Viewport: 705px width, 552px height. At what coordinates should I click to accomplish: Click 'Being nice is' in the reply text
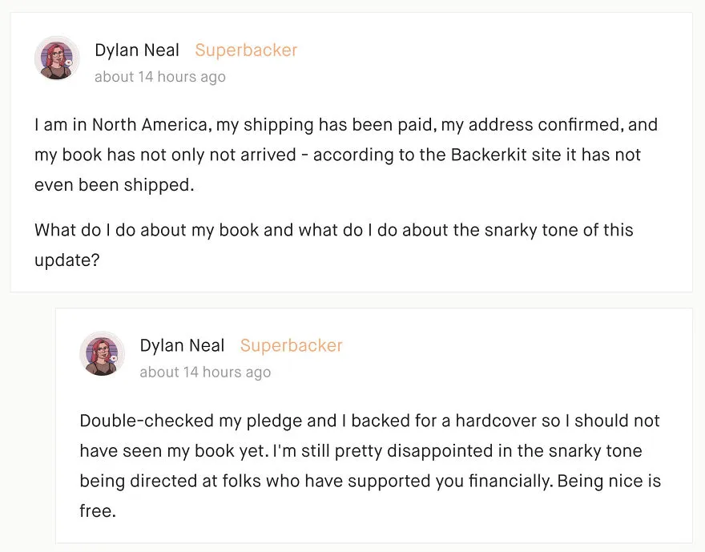point(609,481)
